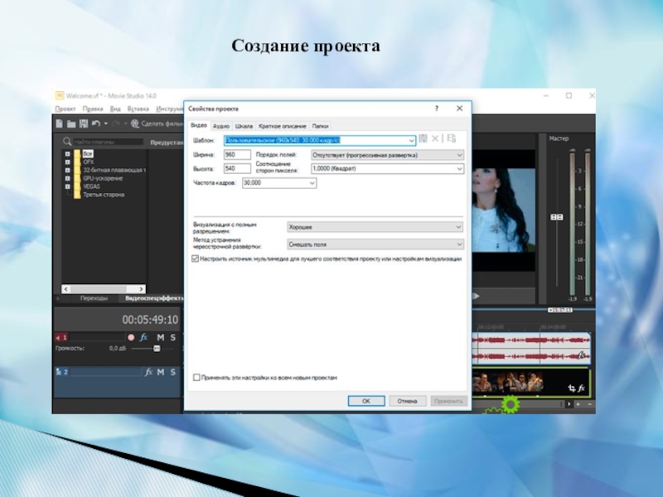
Task: Click the Ширина width input field
Action: coord(237,155)
